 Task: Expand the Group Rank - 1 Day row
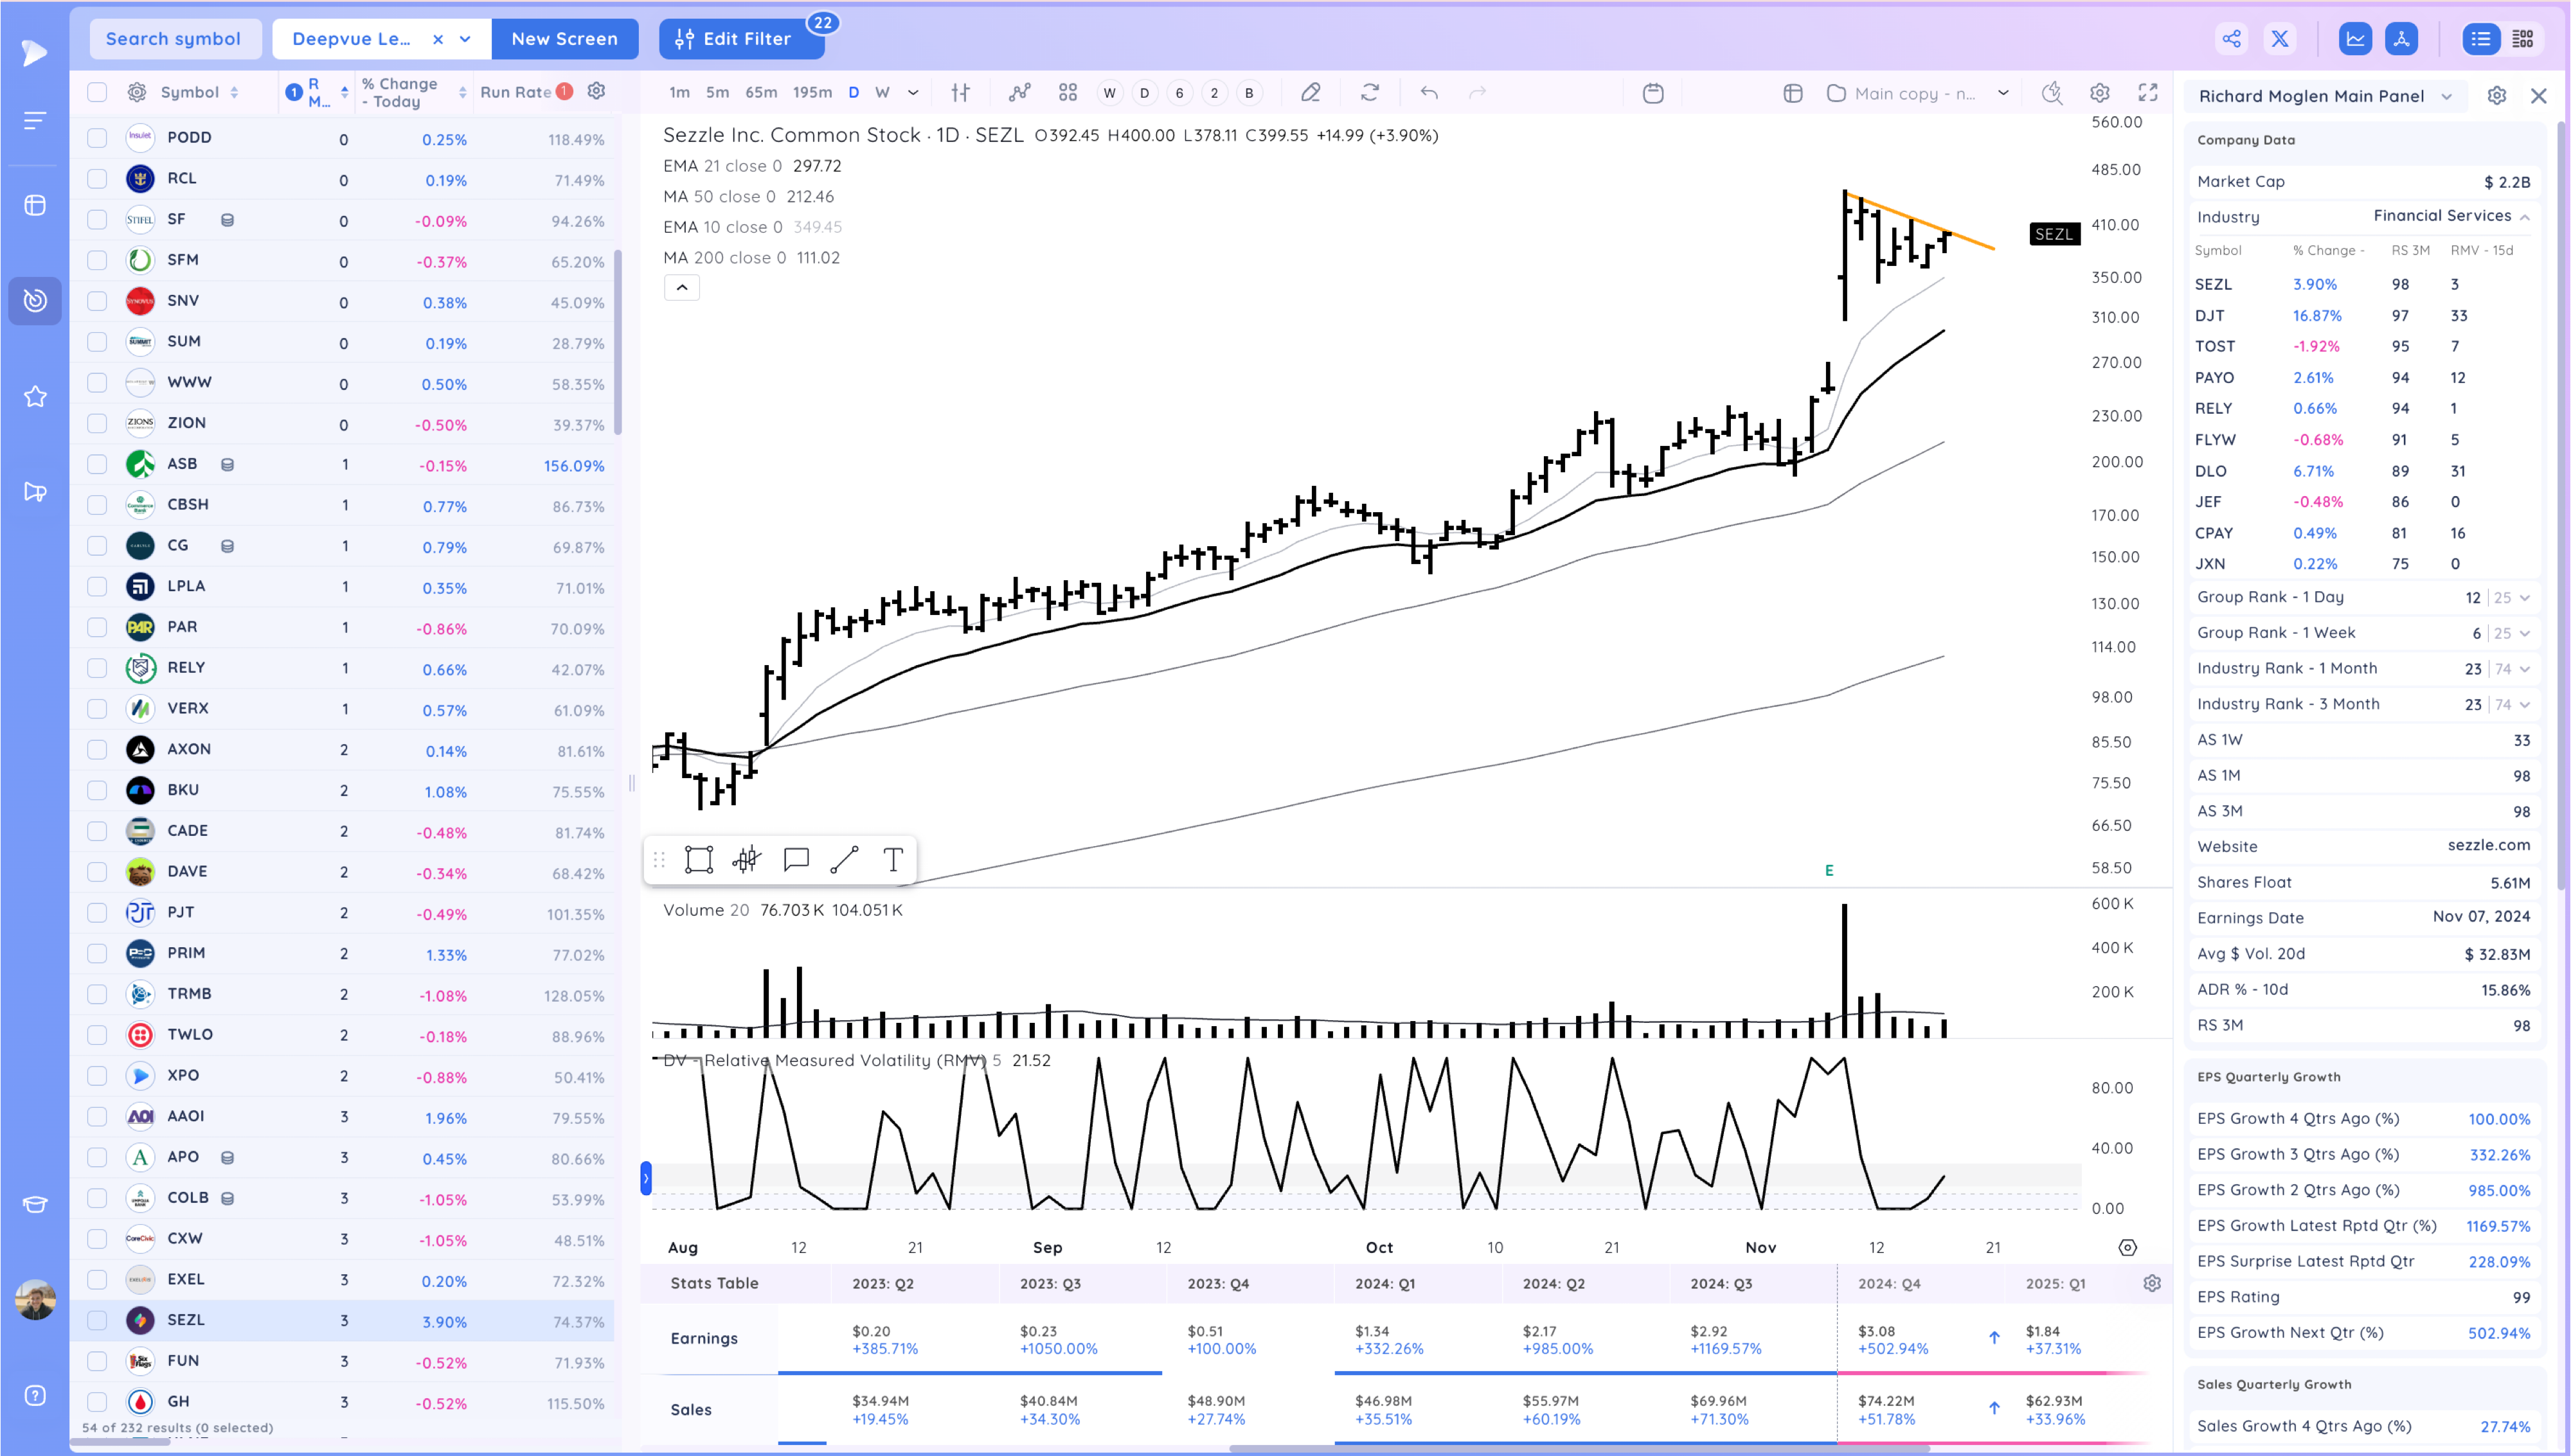click(x=2525, y=598)
